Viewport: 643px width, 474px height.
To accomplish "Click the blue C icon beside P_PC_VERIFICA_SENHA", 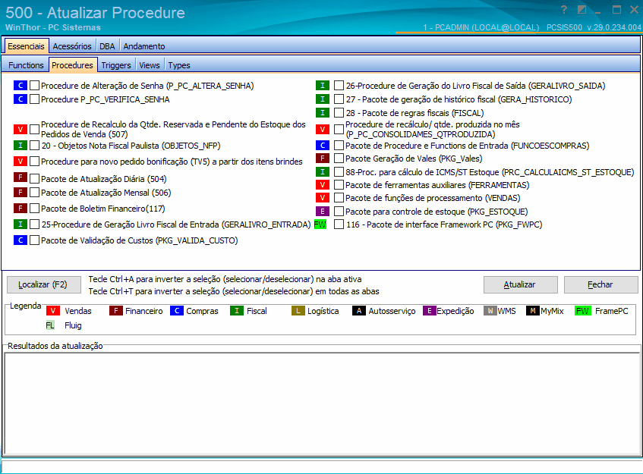I will [x=20, y=99].
